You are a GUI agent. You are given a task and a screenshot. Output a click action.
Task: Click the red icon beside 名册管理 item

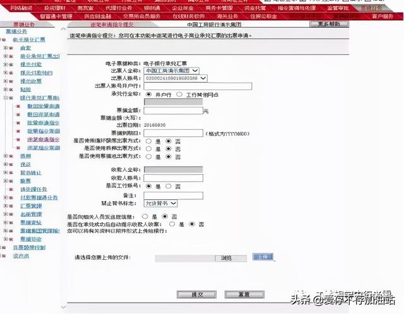11,214
